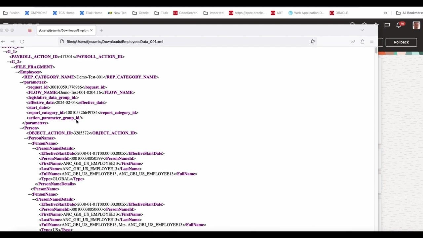Collapse the G_1 XML node
The image size is (423, 238).
[4, 52]
